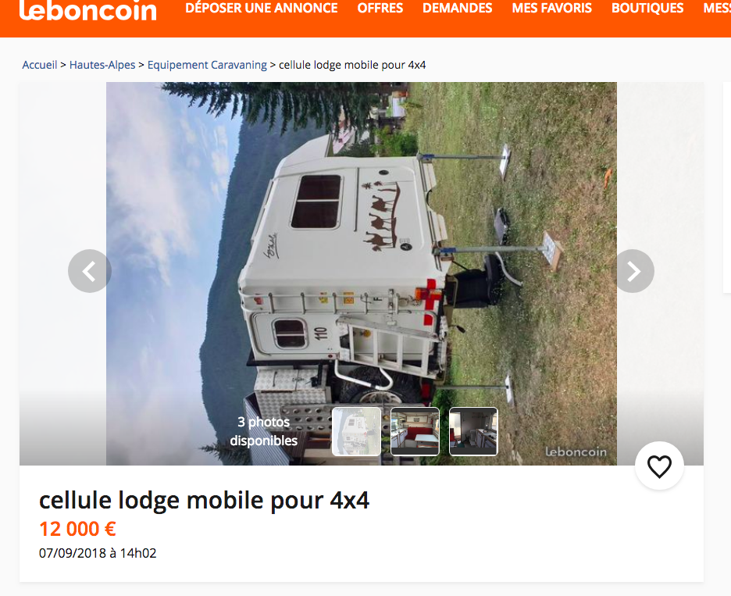The height and width of the screenshot is (596, 731).
Task: Click the ad title cellule lodge mobile
Action: (x=204, y=501)
